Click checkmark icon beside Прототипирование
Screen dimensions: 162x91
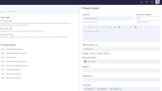point(2,74)
